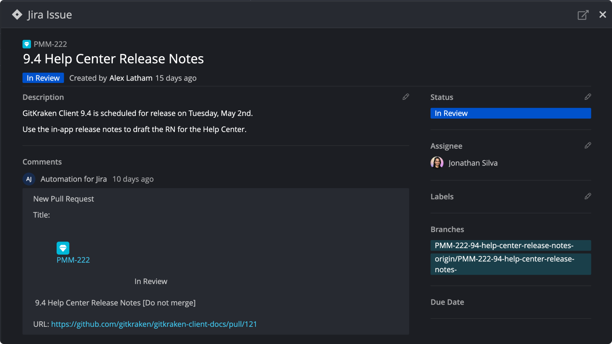Click the PMM-222 issue key at top

[x=50, y=44]
